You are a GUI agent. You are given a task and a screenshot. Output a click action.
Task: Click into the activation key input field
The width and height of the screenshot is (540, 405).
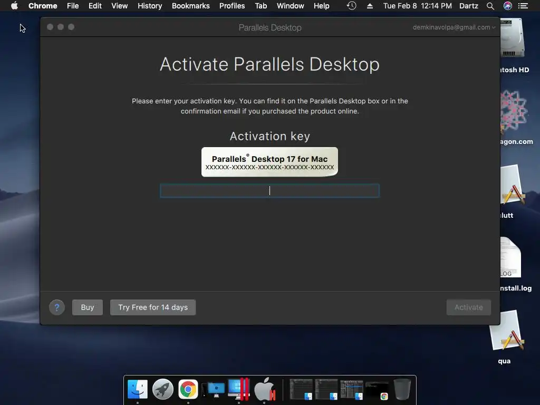[269, 190]
